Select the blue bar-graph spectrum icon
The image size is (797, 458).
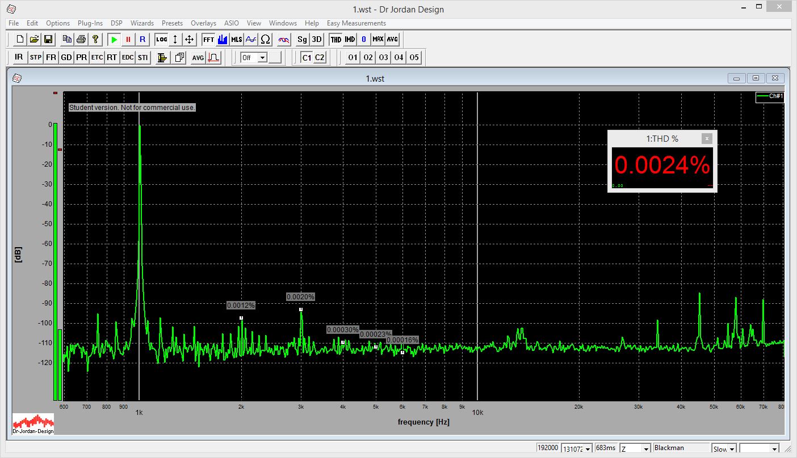click(x=223, y=39)
